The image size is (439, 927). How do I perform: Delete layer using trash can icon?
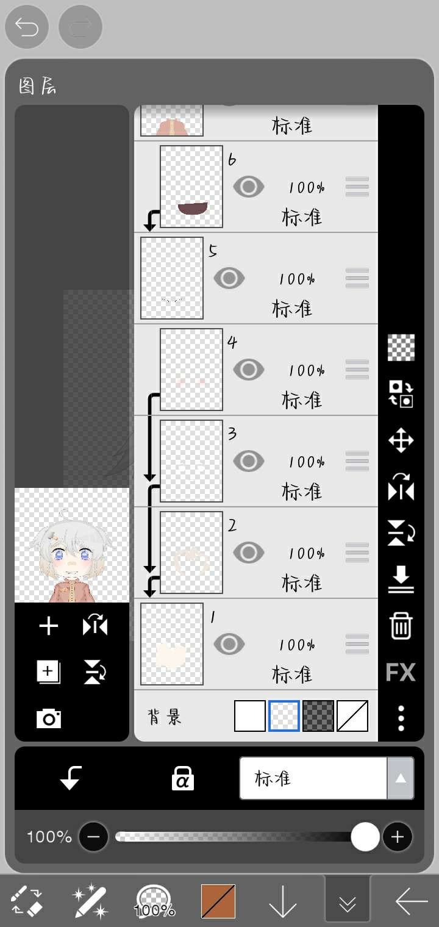[x=401, y=626]
